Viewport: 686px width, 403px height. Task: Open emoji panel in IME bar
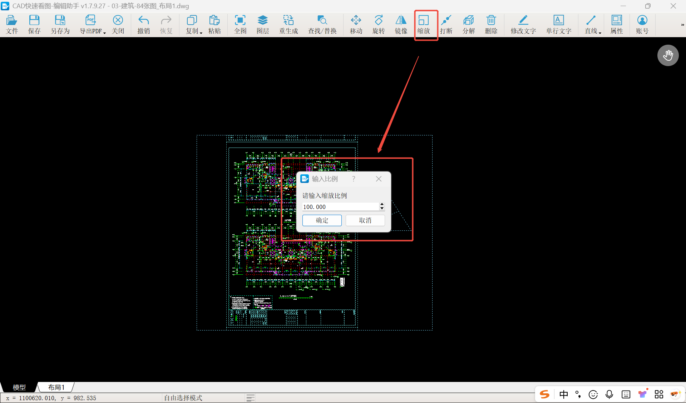[593, 394]
